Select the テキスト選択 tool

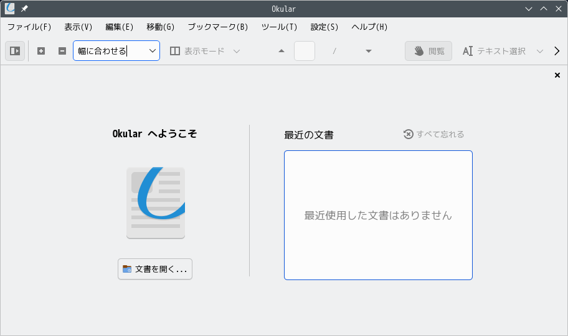[x=494, y=51]
